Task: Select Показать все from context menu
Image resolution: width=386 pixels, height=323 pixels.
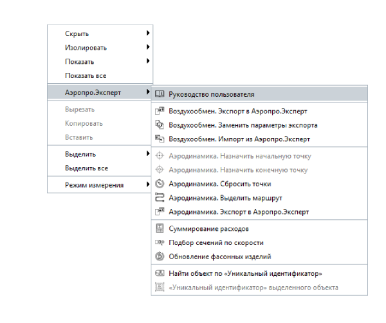Action: [x=86, y=75]
